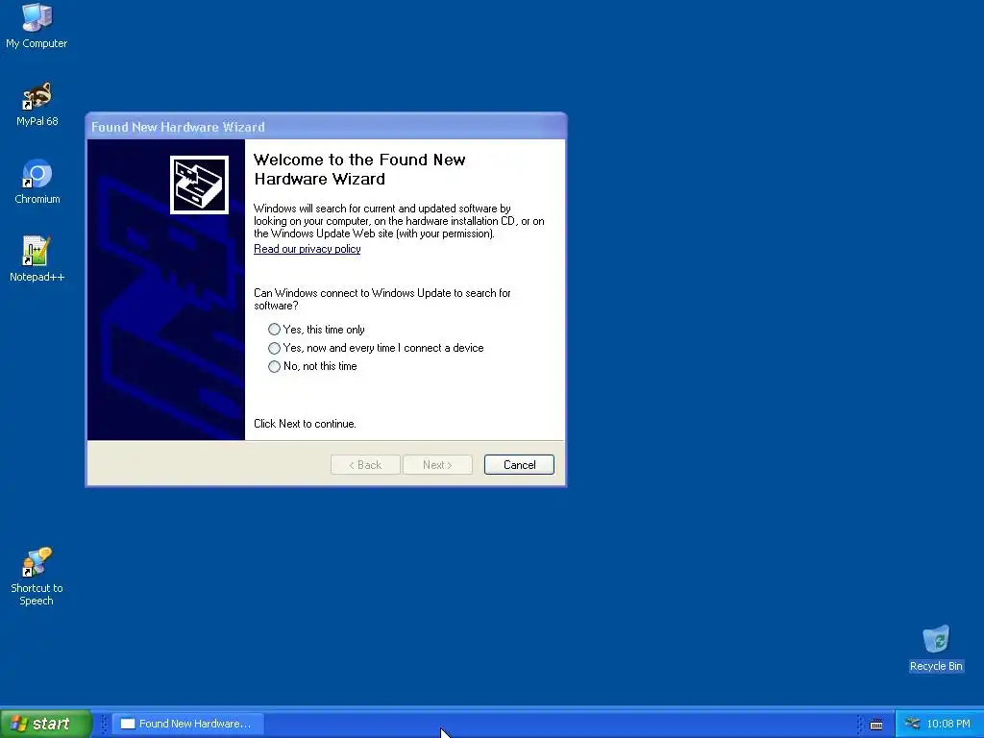
Task: Click the Found New Hardware Wizard title bar
Action: (x=326, y=127)
